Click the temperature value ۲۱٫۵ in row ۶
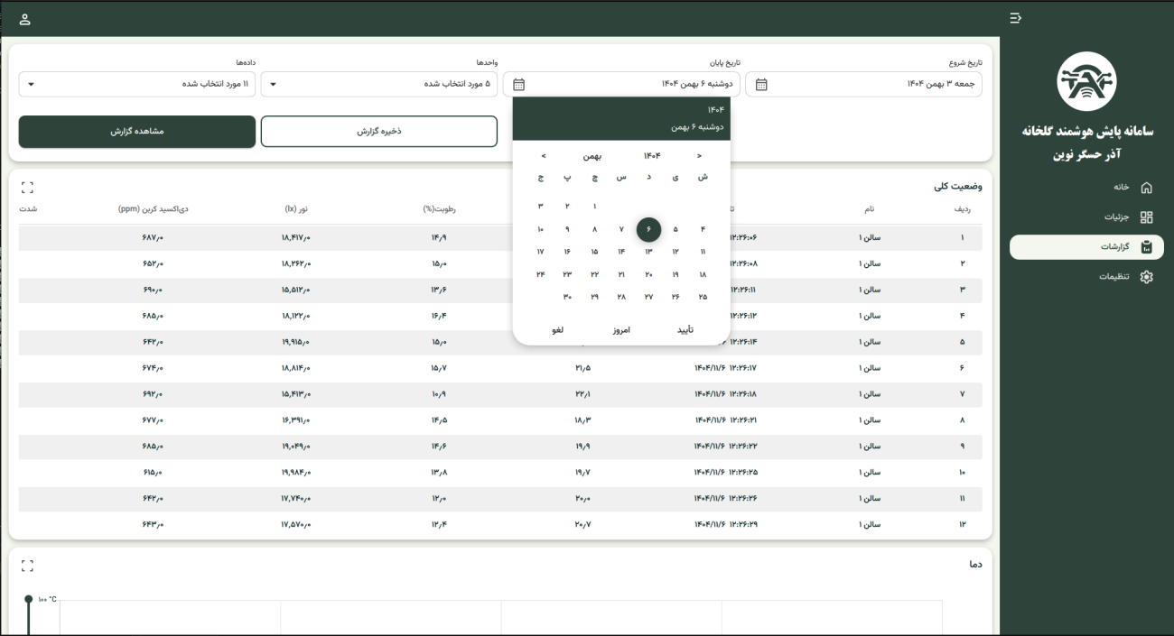Screen dimensions: 1174x636 point(582,368)
